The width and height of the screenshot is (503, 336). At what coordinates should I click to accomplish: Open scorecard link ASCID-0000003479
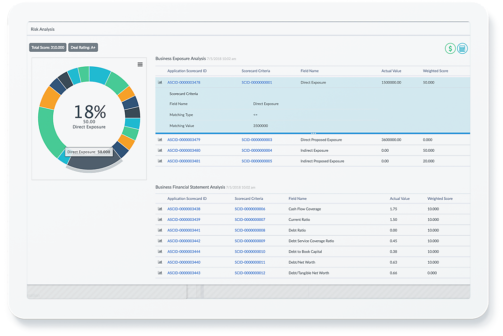click(184, 140)
